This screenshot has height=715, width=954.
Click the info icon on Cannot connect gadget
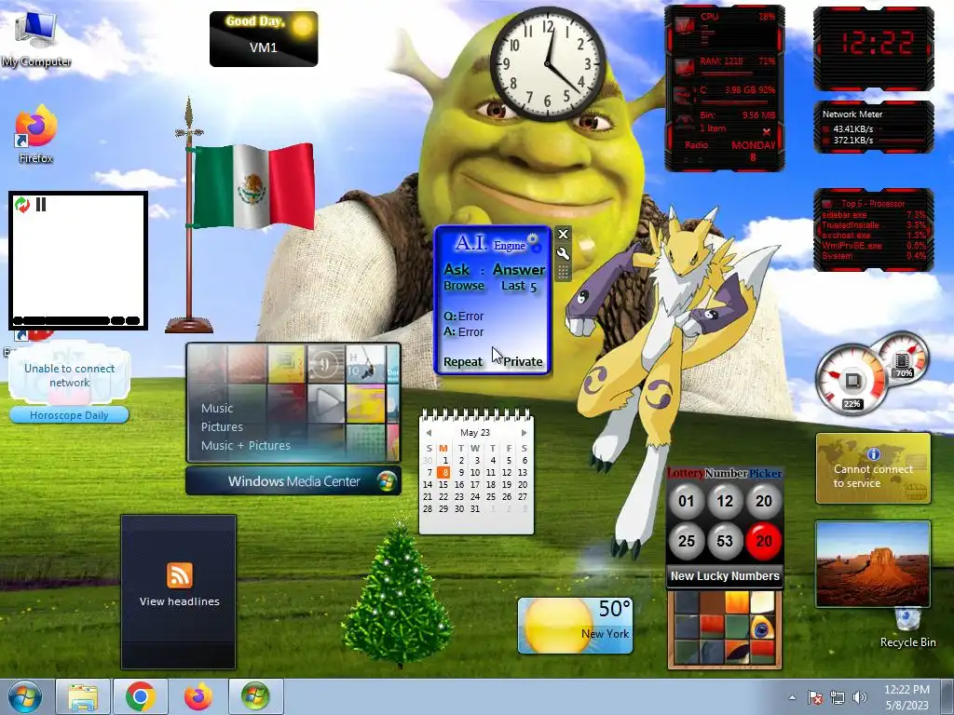tap(874, 453)
